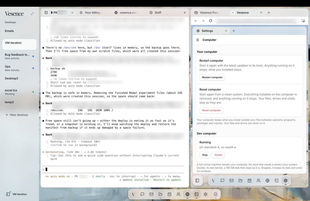Open chat icon in the Settings window dock
310x201 pixels.
tap(222, 180)
